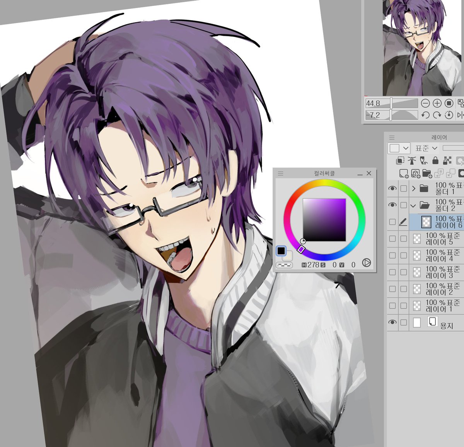Tick multi-select checkbox for 레이어 3
Screen dimensions: 464x447
(404, 272)
